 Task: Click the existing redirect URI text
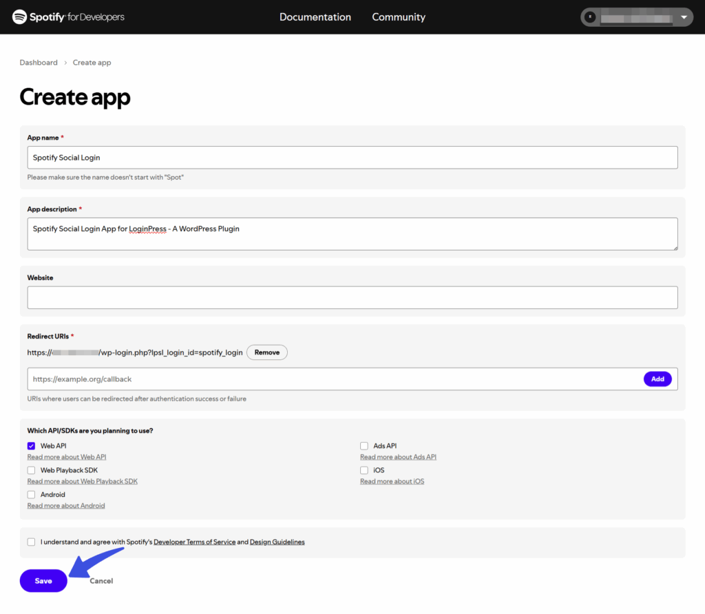click(135, 352)
